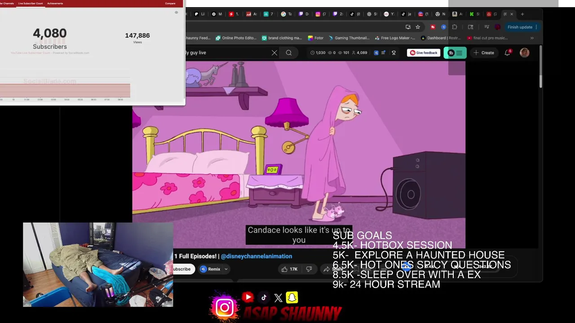Click the Create button on YouTube

point(484,52)
